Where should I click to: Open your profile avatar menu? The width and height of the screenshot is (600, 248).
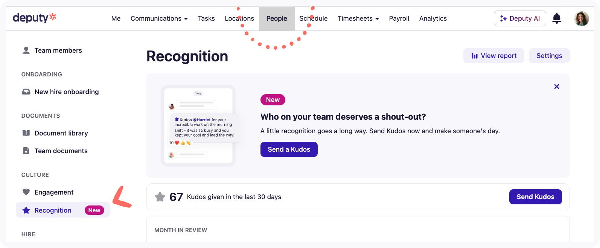(x=582, y=18)
